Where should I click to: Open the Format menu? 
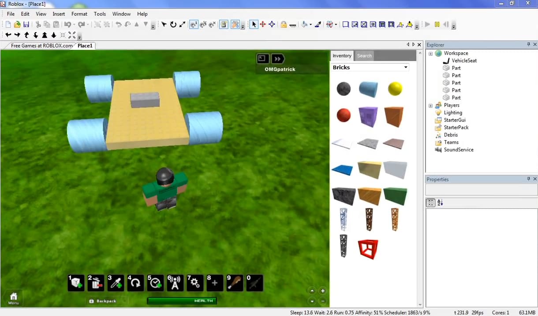[x=79, y=14]
